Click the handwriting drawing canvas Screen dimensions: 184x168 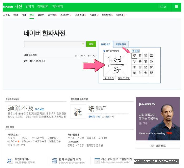point(115,64)
